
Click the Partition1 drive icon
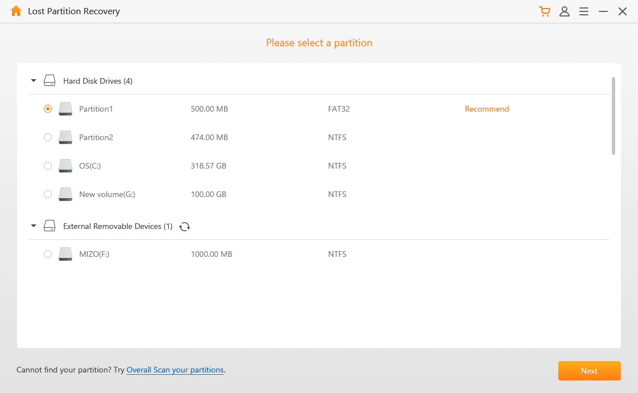65,108
